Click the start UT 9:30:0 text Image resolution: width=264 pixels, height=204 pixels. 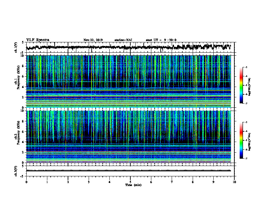(x=161, y=40)
